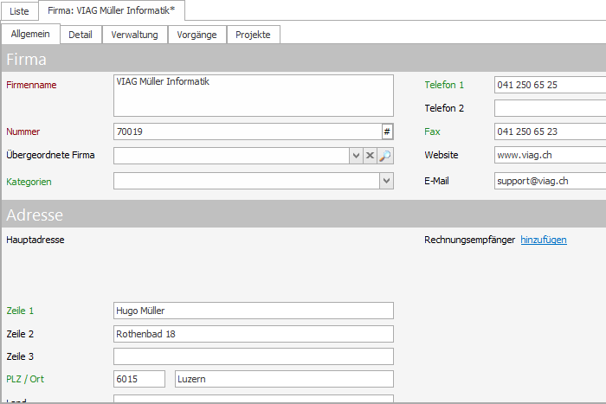
Task: Switch to the Projekte tab
Action: [253, 35]
